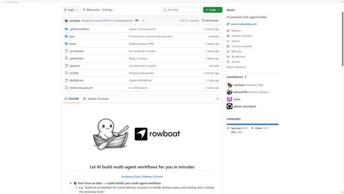Image resolution: width=344 pixels, height=194 pixels.
Task: Click file icon beside LICENSE
Action: coord(66,73)
